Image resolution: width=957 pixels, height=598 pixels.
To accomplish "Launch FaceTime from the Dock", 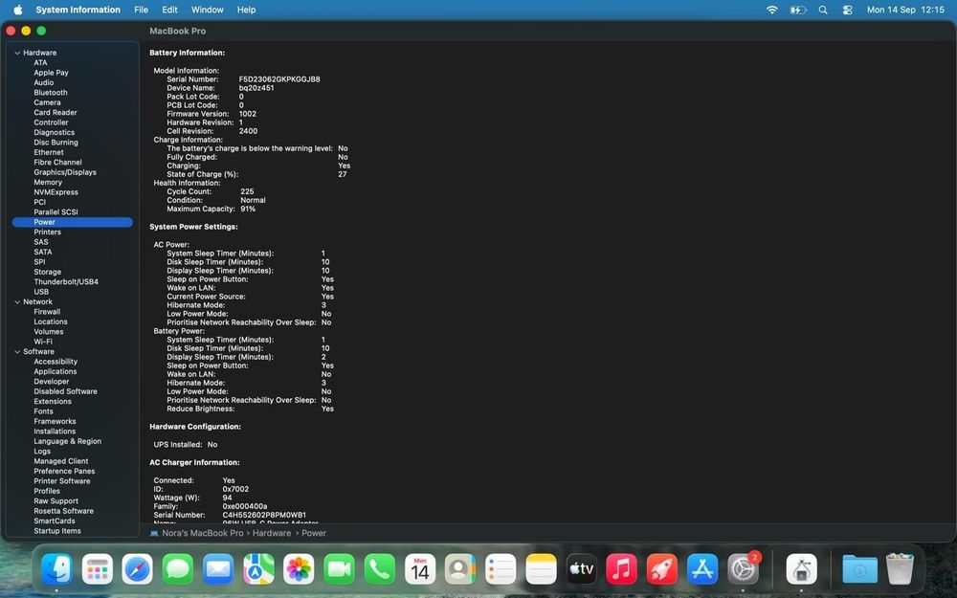I will 339,568.
